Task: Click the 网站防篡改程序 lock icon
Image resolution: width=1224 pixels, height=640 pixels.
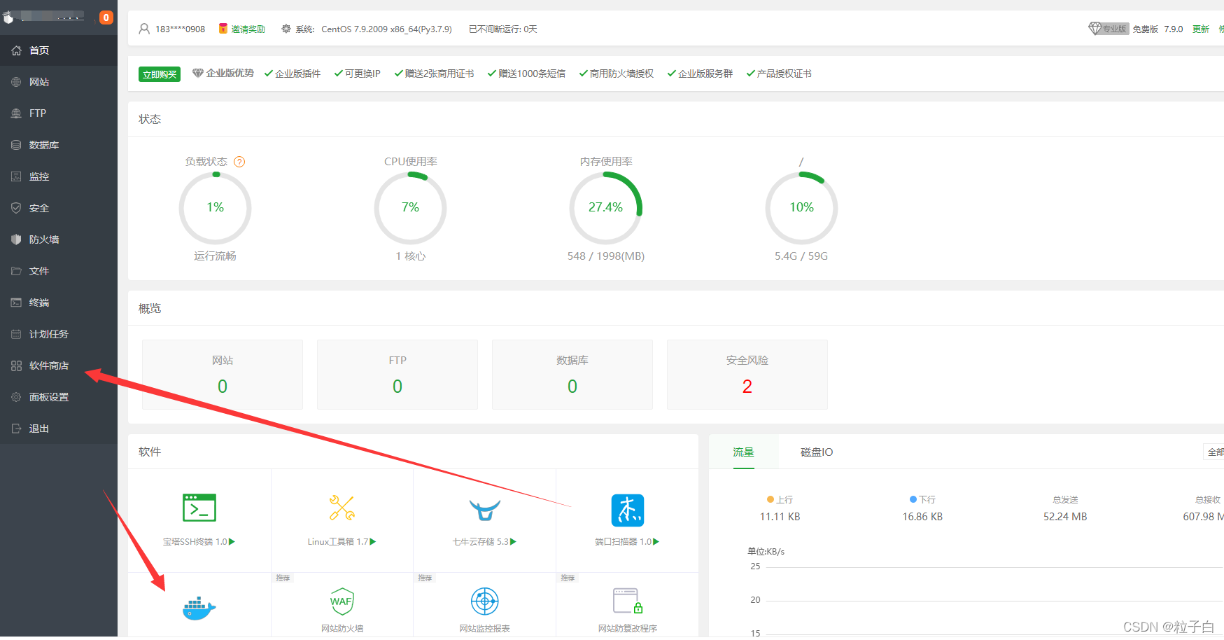Action: coord(628,601)
